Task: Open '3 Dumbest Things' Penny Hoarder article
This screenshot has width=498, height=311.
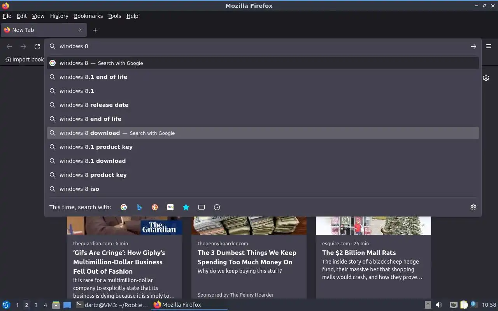Action: tap(247, 257)
